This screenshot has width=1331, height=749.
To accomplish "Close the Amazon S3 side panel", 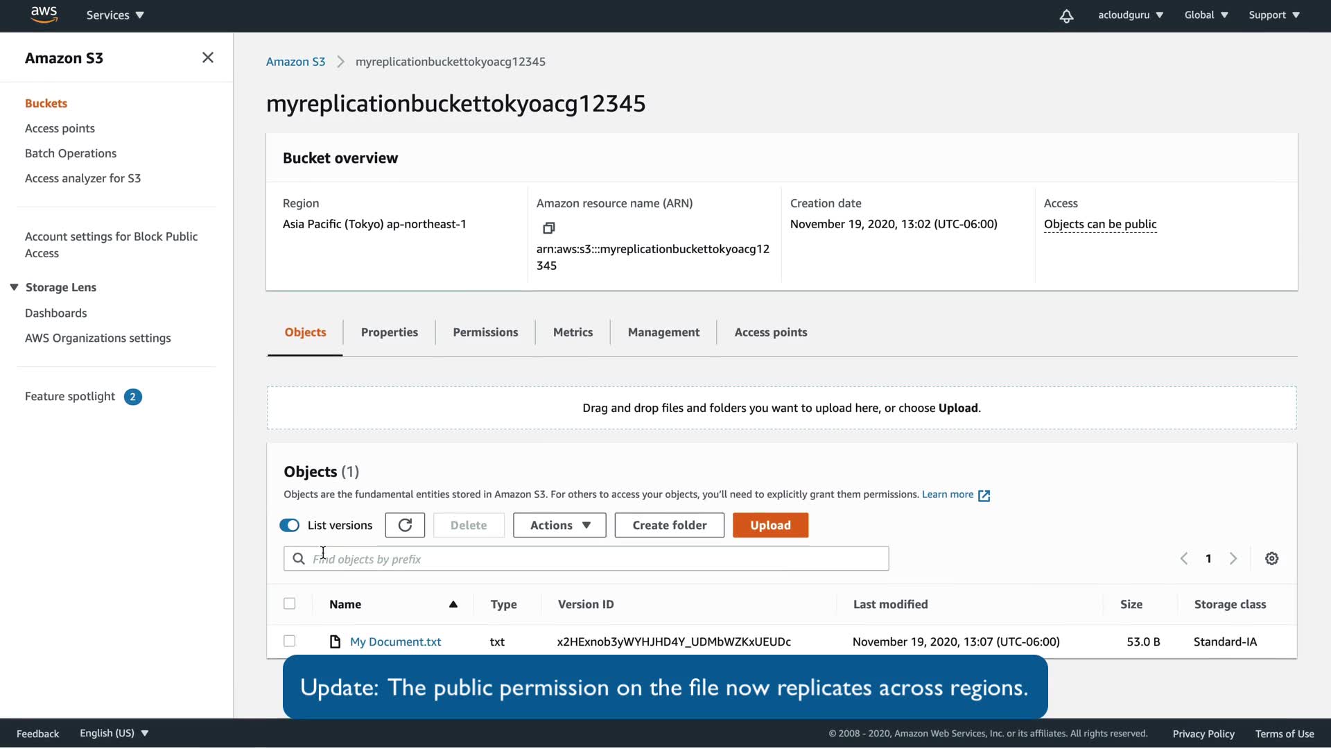I will pos(207,58).
